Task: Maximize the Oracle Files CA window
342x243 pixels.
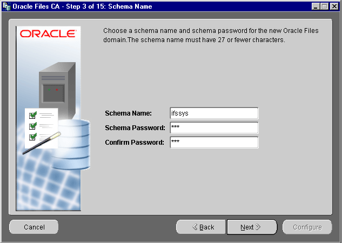Action: 324,6
